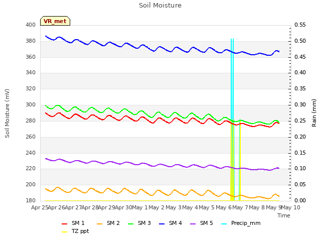Click the May 10 date tick label
The width and height of the screenshot is (321, 241).
(x=290, y=207)
